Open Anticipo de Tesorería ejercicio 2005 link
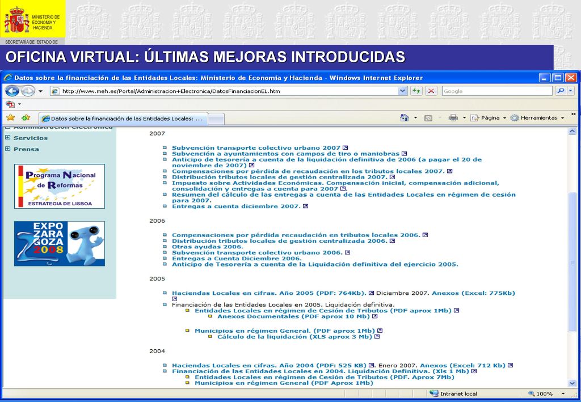 (x=315, y=264)
